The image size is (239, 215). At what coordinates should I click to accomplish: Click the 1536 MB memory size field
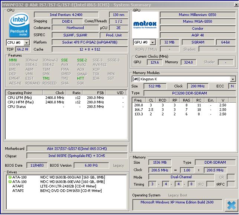point(160,162)
